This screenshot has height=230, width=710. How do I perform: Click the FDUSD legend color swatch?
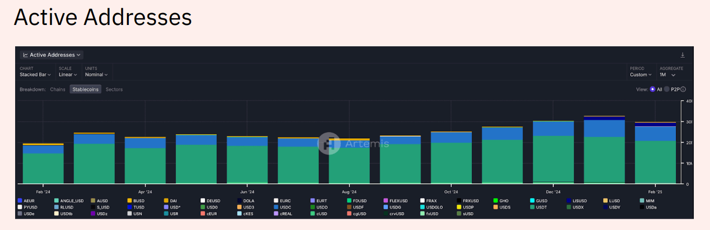(349, 200)
